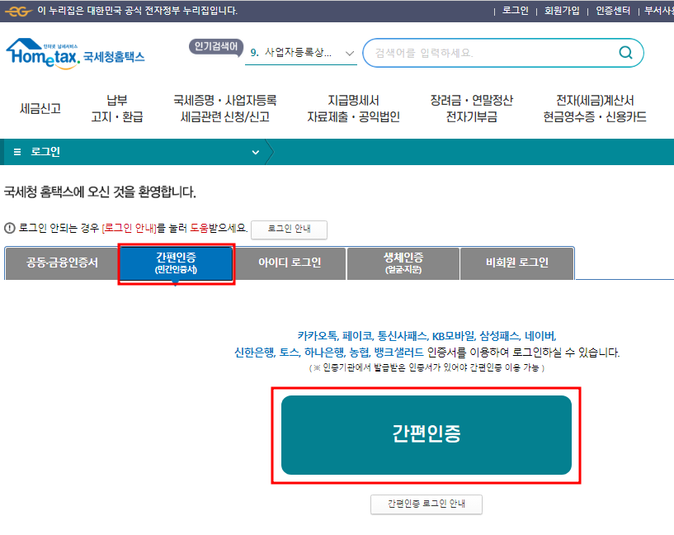Open 전자(세금)계산서 현금영수증 menu
674x535 pixels.
[595, 108]
